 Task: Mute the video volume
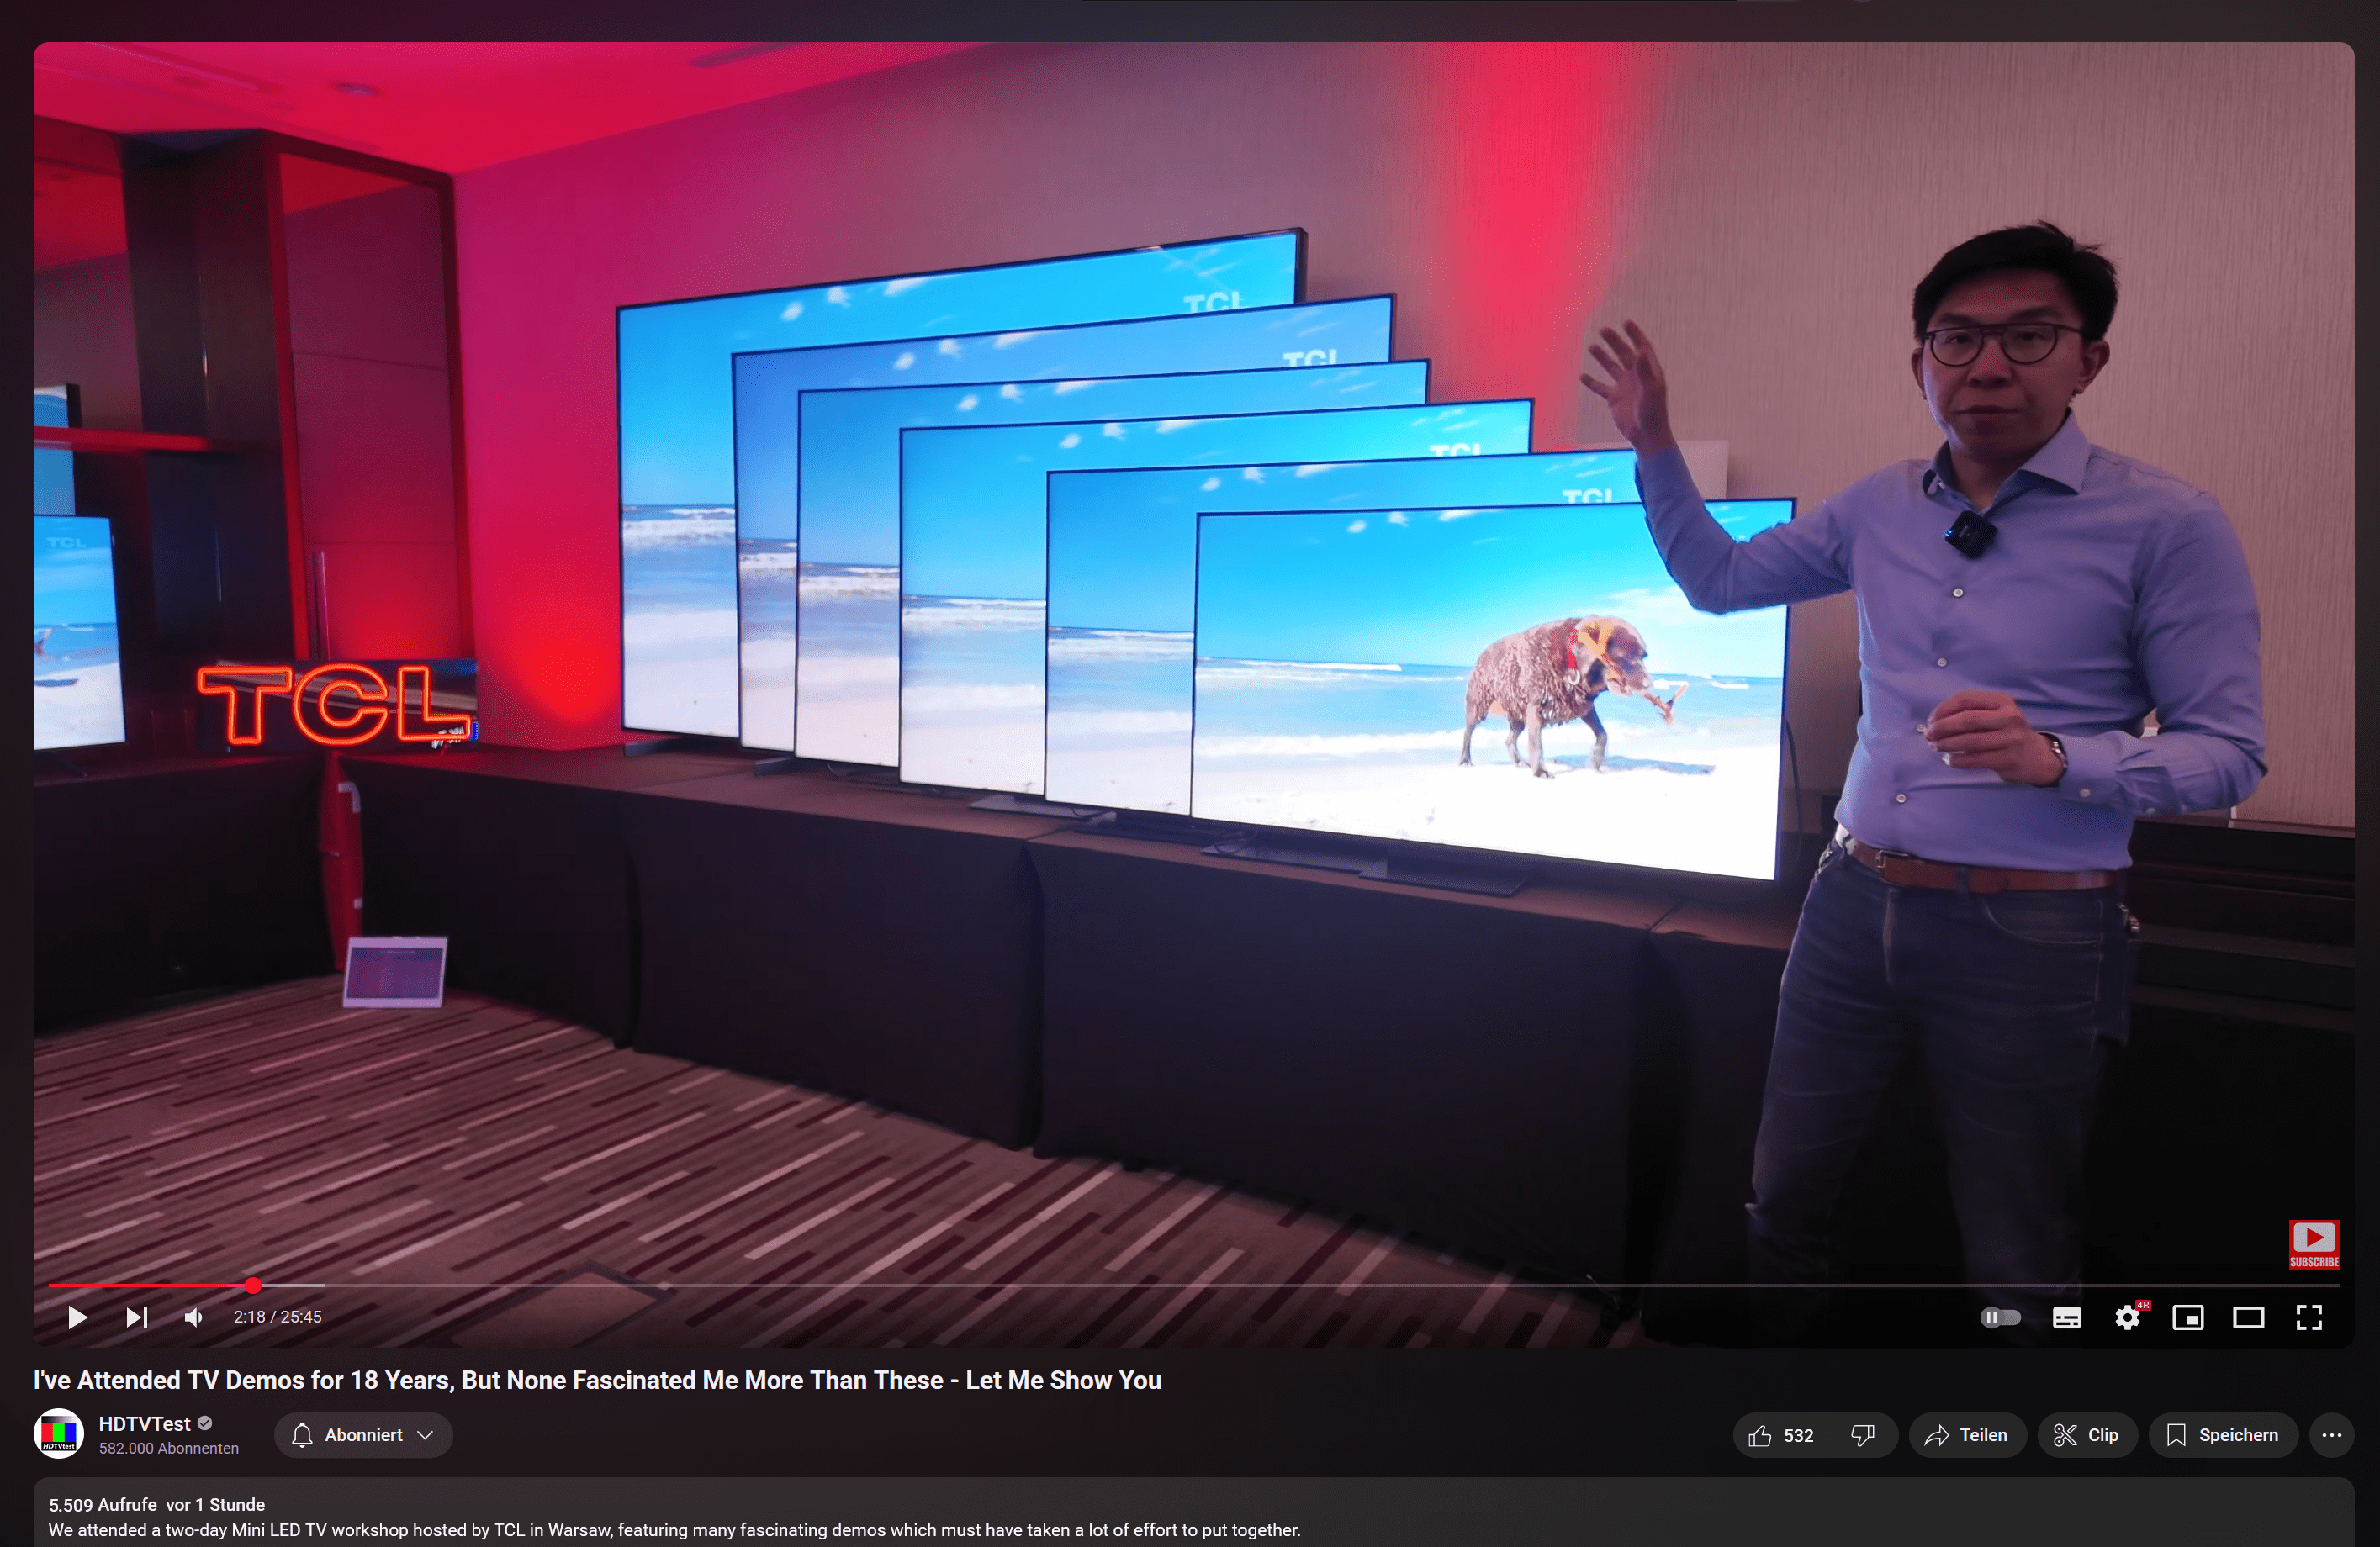(x=194, y=1317)
